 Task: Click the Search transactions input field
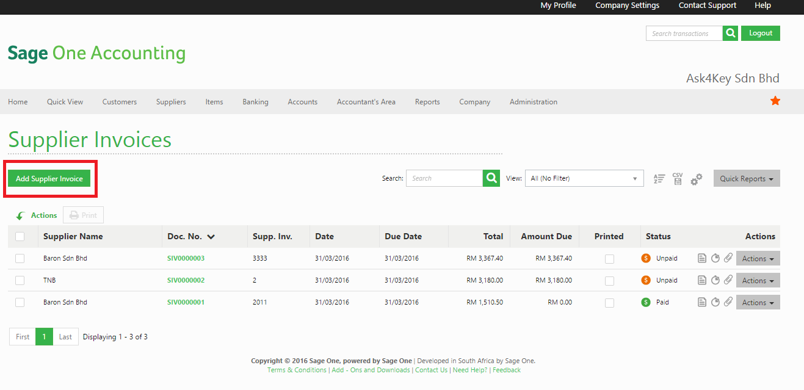coord(684,34)
